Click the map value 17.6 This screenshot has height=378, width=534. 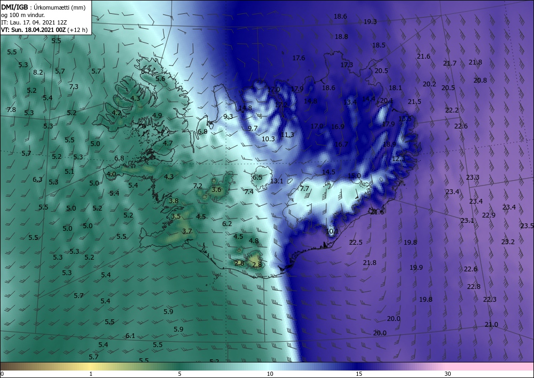[x=299, y=58]
